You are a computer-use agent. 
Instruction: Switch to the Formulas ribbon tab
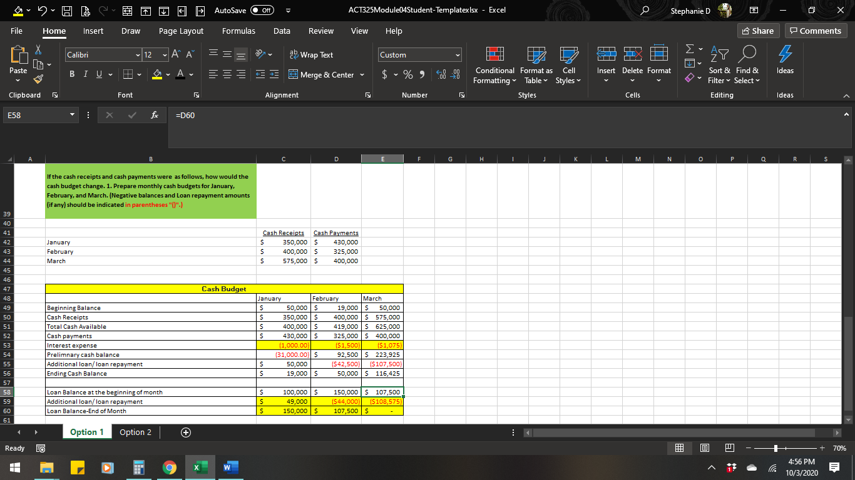(x=238, y=31)
